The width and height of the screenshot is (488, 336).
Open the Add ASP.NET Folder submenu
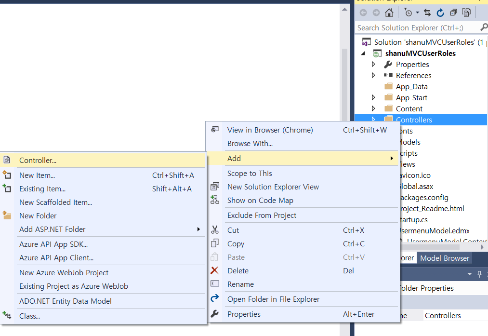(x=103, y=229)
